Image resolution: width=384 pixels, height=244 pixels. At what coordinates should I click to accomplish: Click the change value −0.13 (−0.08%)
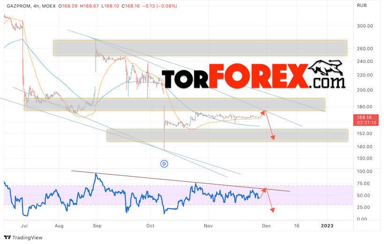159,6
